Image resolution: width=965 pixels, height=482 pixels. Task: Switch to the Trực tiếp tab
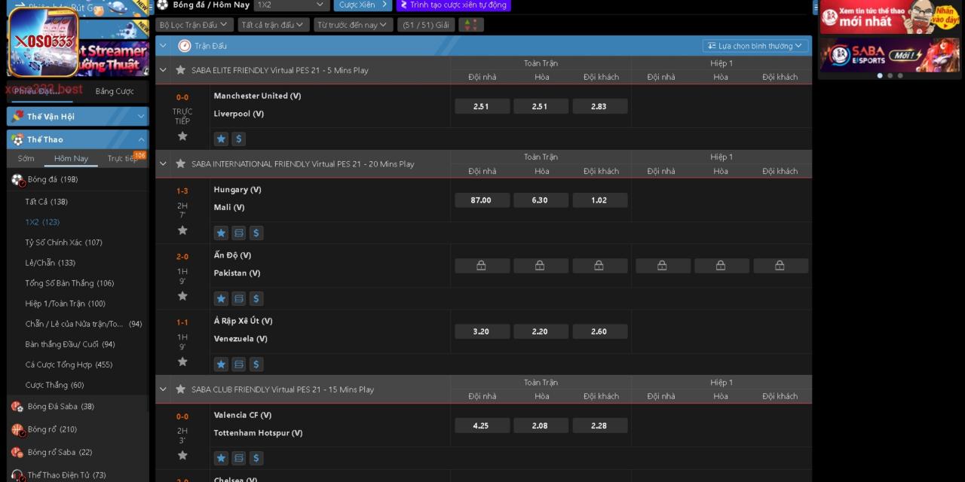point(122,159)
